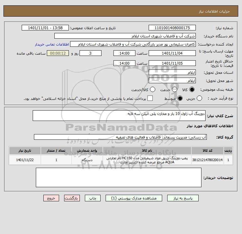Open the اطلاعات تماس خریدار link

[x=52, y=44]
